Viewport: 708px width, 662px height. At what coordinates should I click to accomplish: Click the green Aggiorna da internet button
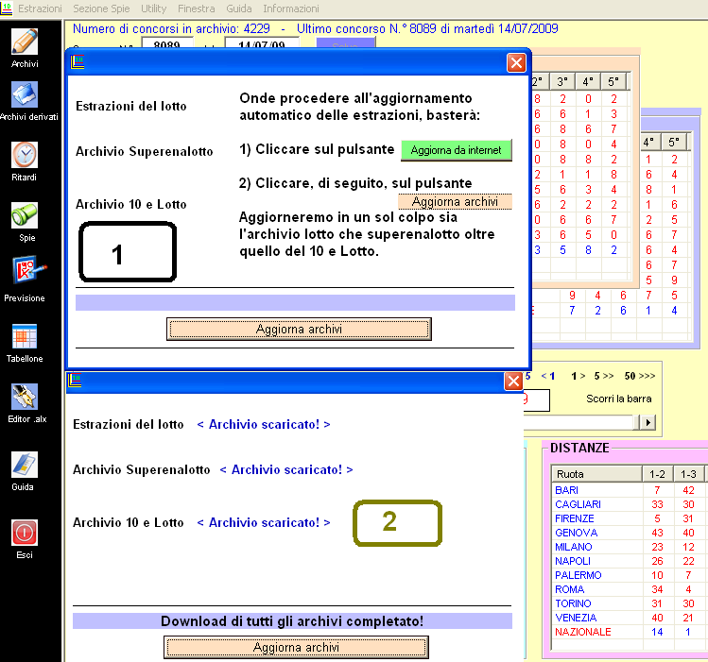[x=456, y=150]
